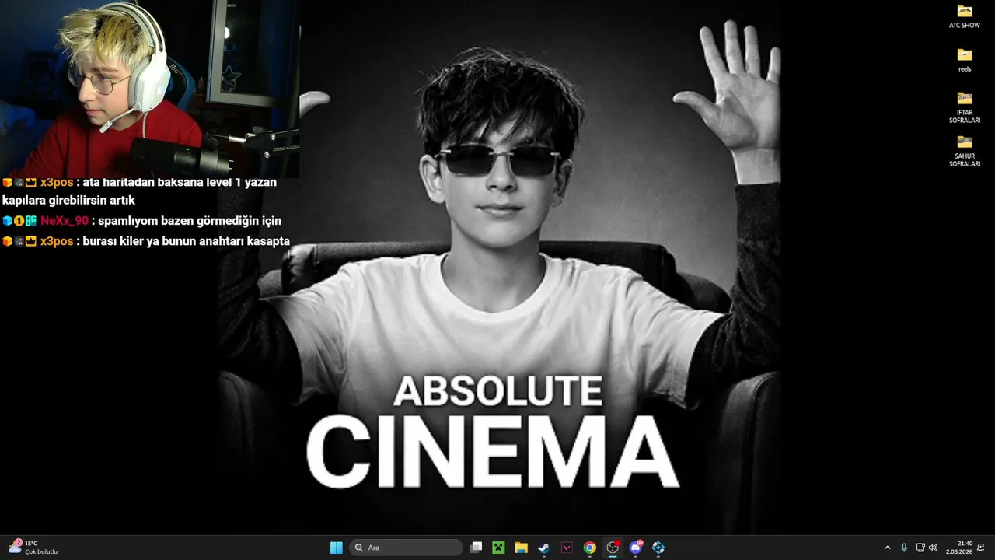Click the microphone icon in system tray
Image resolution: width=995 pixels, height=560 pixels.
point(903,548)
